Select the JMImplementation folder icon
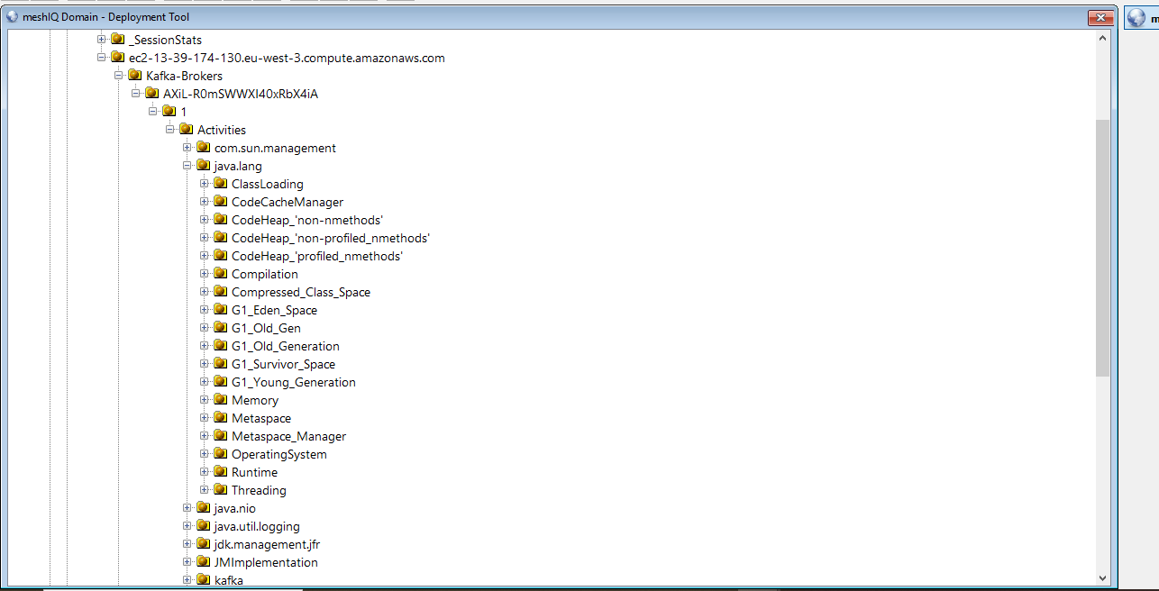The image size is (1159, 591). click(204, 562)
